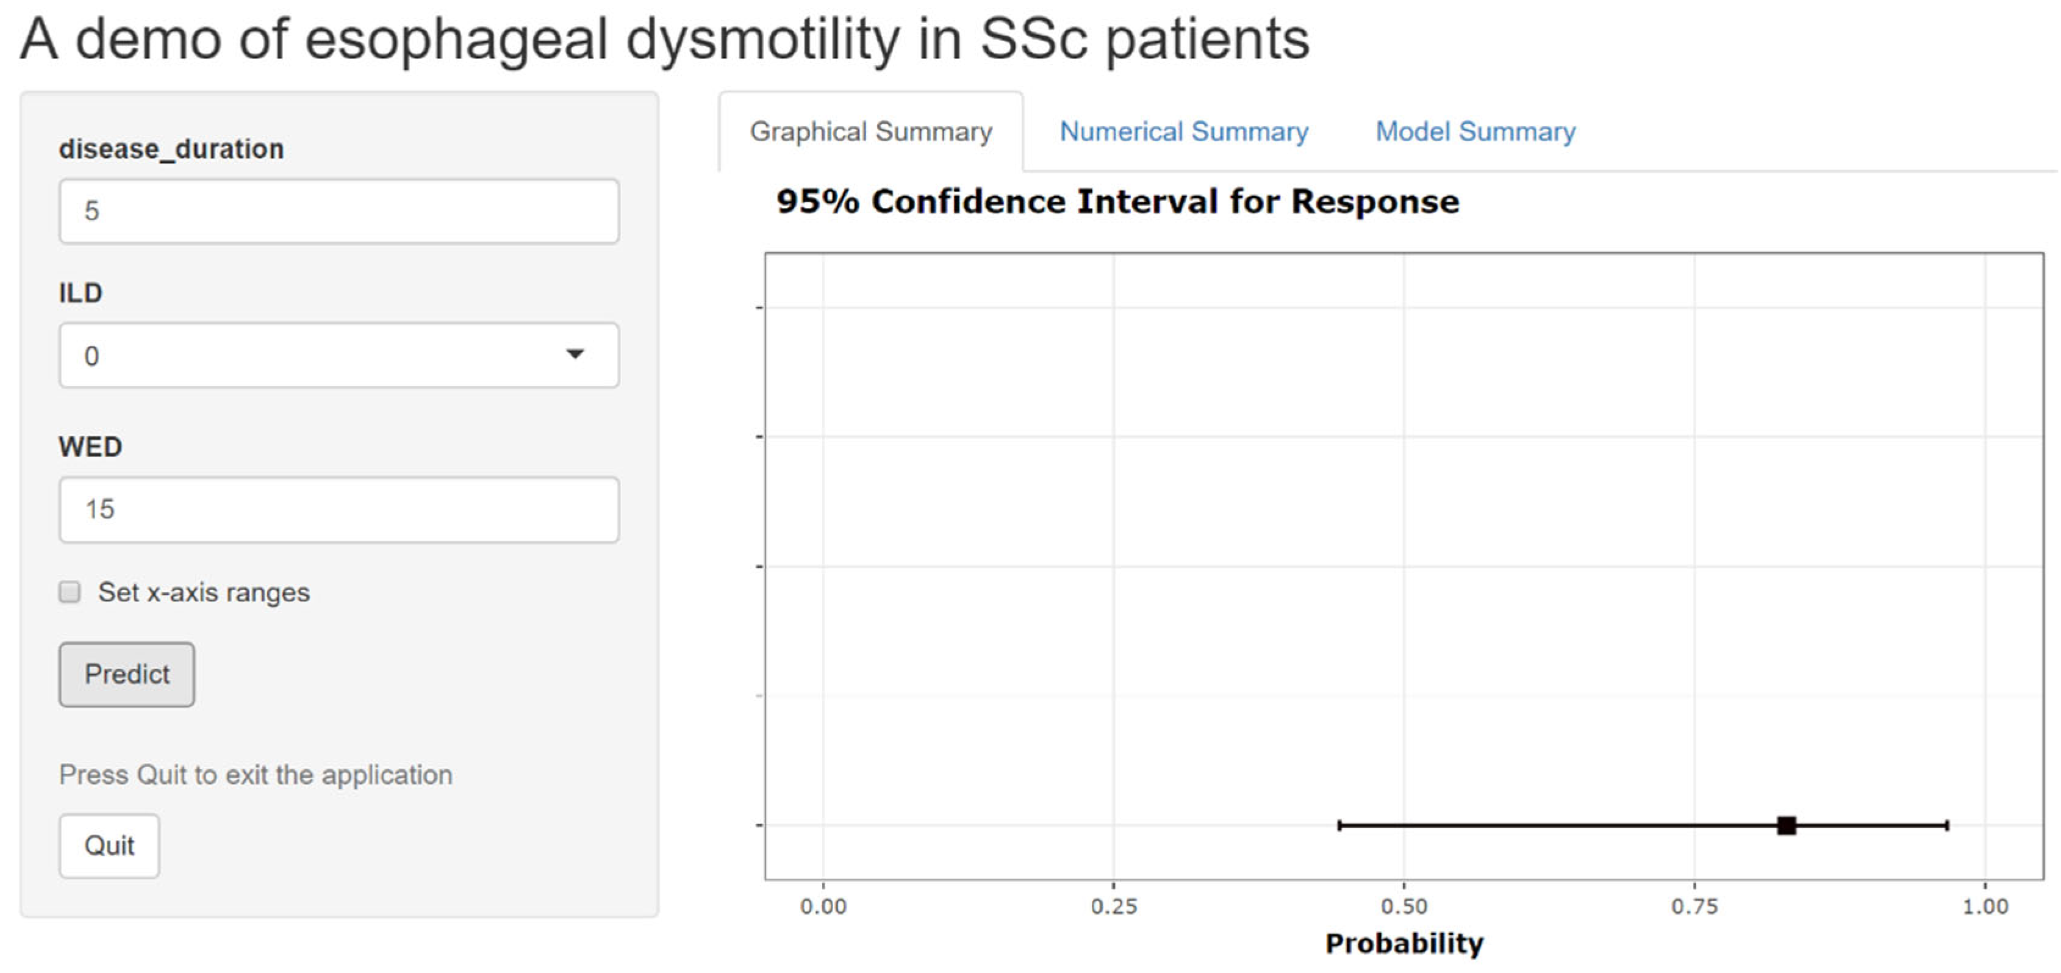Open the Numerical Summary tab
2061x973 pixels.
pos(1183,131)
